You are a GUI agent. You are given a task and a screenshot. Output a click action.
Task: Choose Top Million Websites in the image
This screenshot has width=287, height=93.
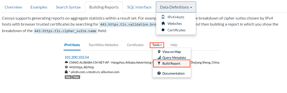pyautogui.click(x=103, y=45)
